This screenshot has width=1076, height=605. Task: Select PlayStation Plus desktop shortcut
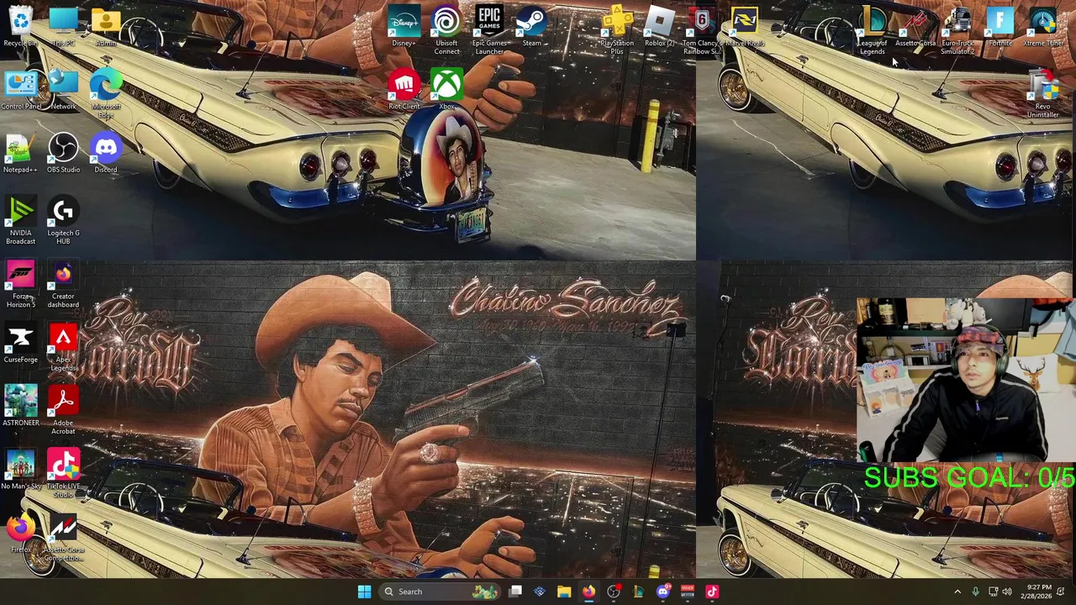point(617,31)
